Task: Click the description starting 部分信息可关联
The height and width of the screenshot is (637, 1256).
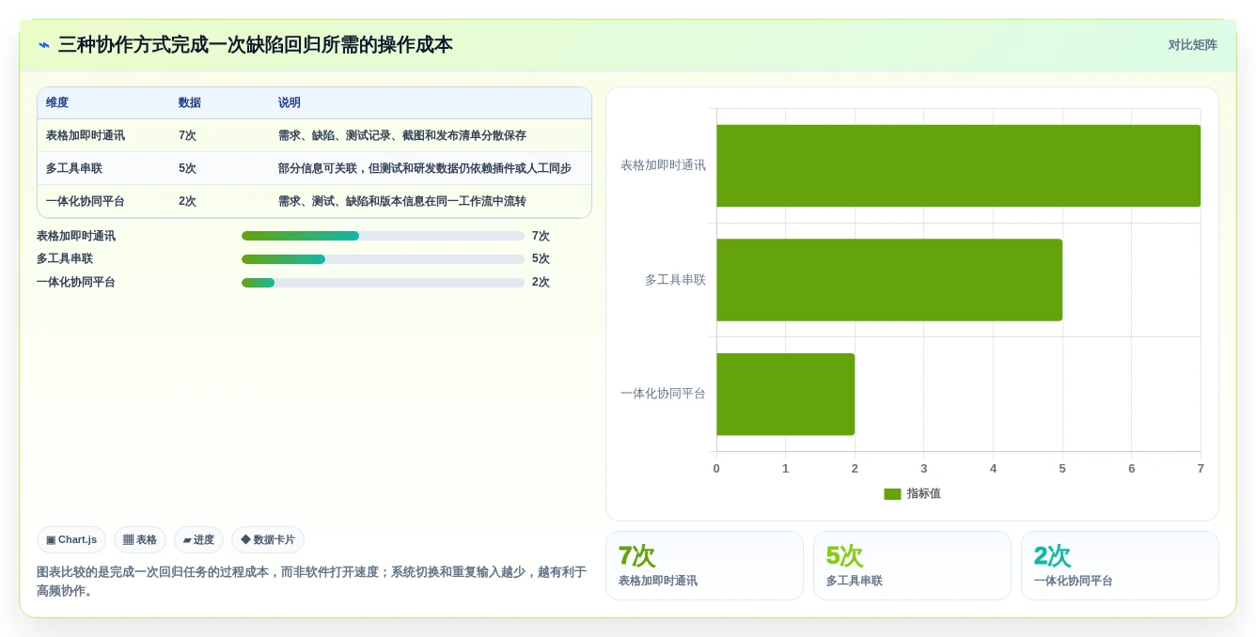Action: coord(425,168)
